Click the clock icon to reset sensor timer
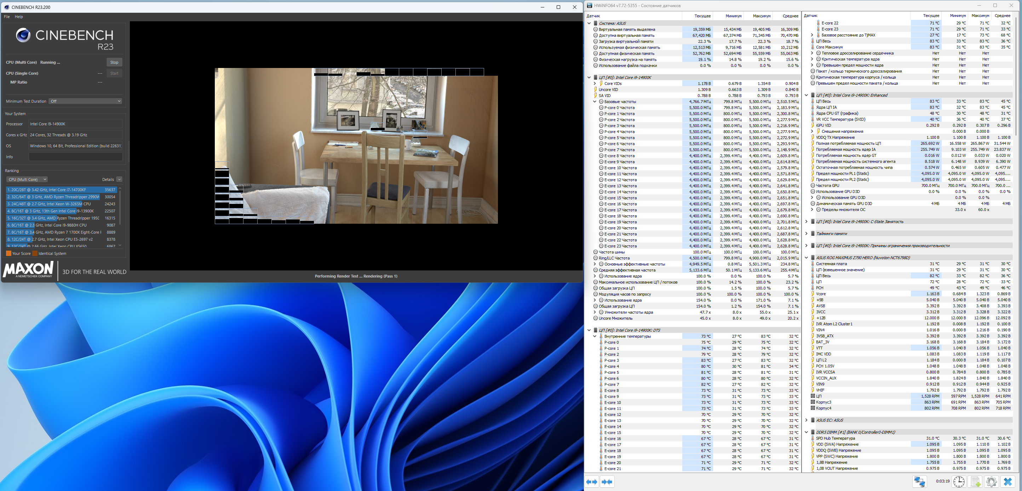 [959, 481]
